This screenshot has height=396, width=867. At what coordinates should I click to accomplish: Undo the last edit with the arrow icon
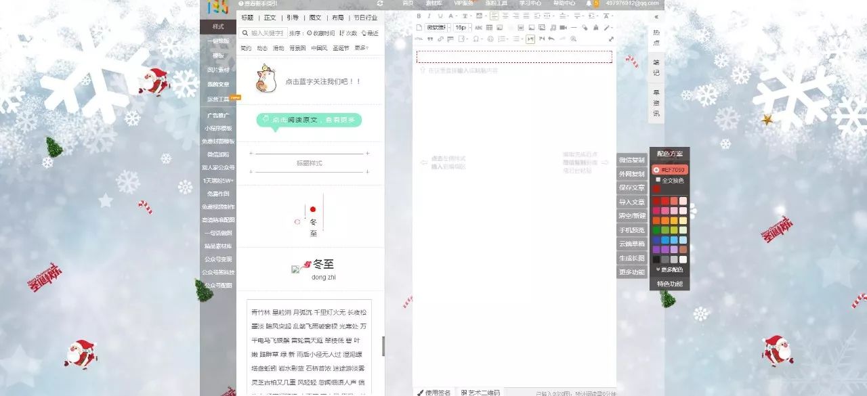tap(551, 39)
